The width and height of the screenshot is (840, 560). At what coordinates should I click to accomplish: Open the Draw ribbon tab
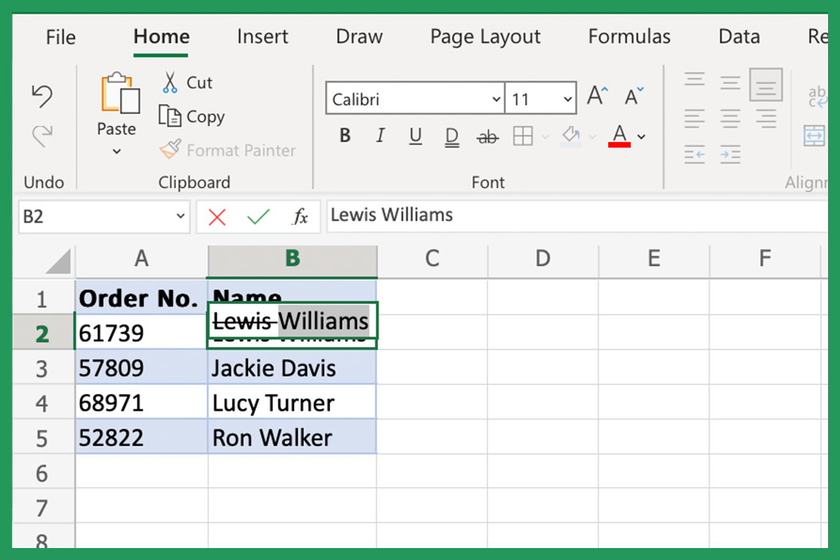point(359,36)
